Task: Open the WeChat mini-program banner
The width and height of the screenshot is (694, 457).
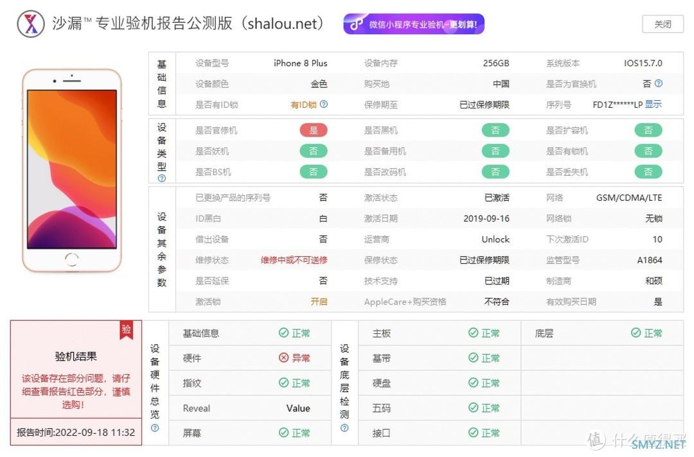Action: pyautogui.click(x=413, y=24)
